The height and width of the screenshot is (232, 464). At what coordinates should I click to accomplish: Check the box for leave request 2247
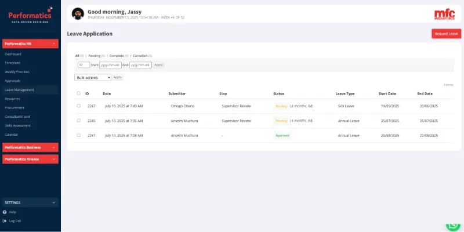click(78, 106)
